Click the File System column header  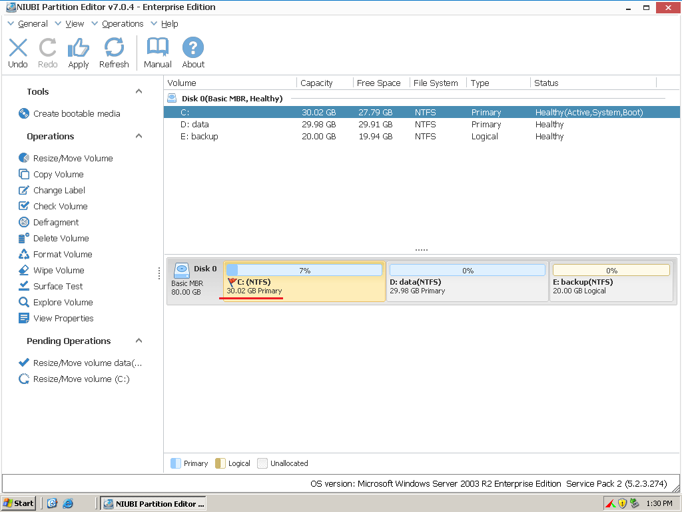(438, 83)
